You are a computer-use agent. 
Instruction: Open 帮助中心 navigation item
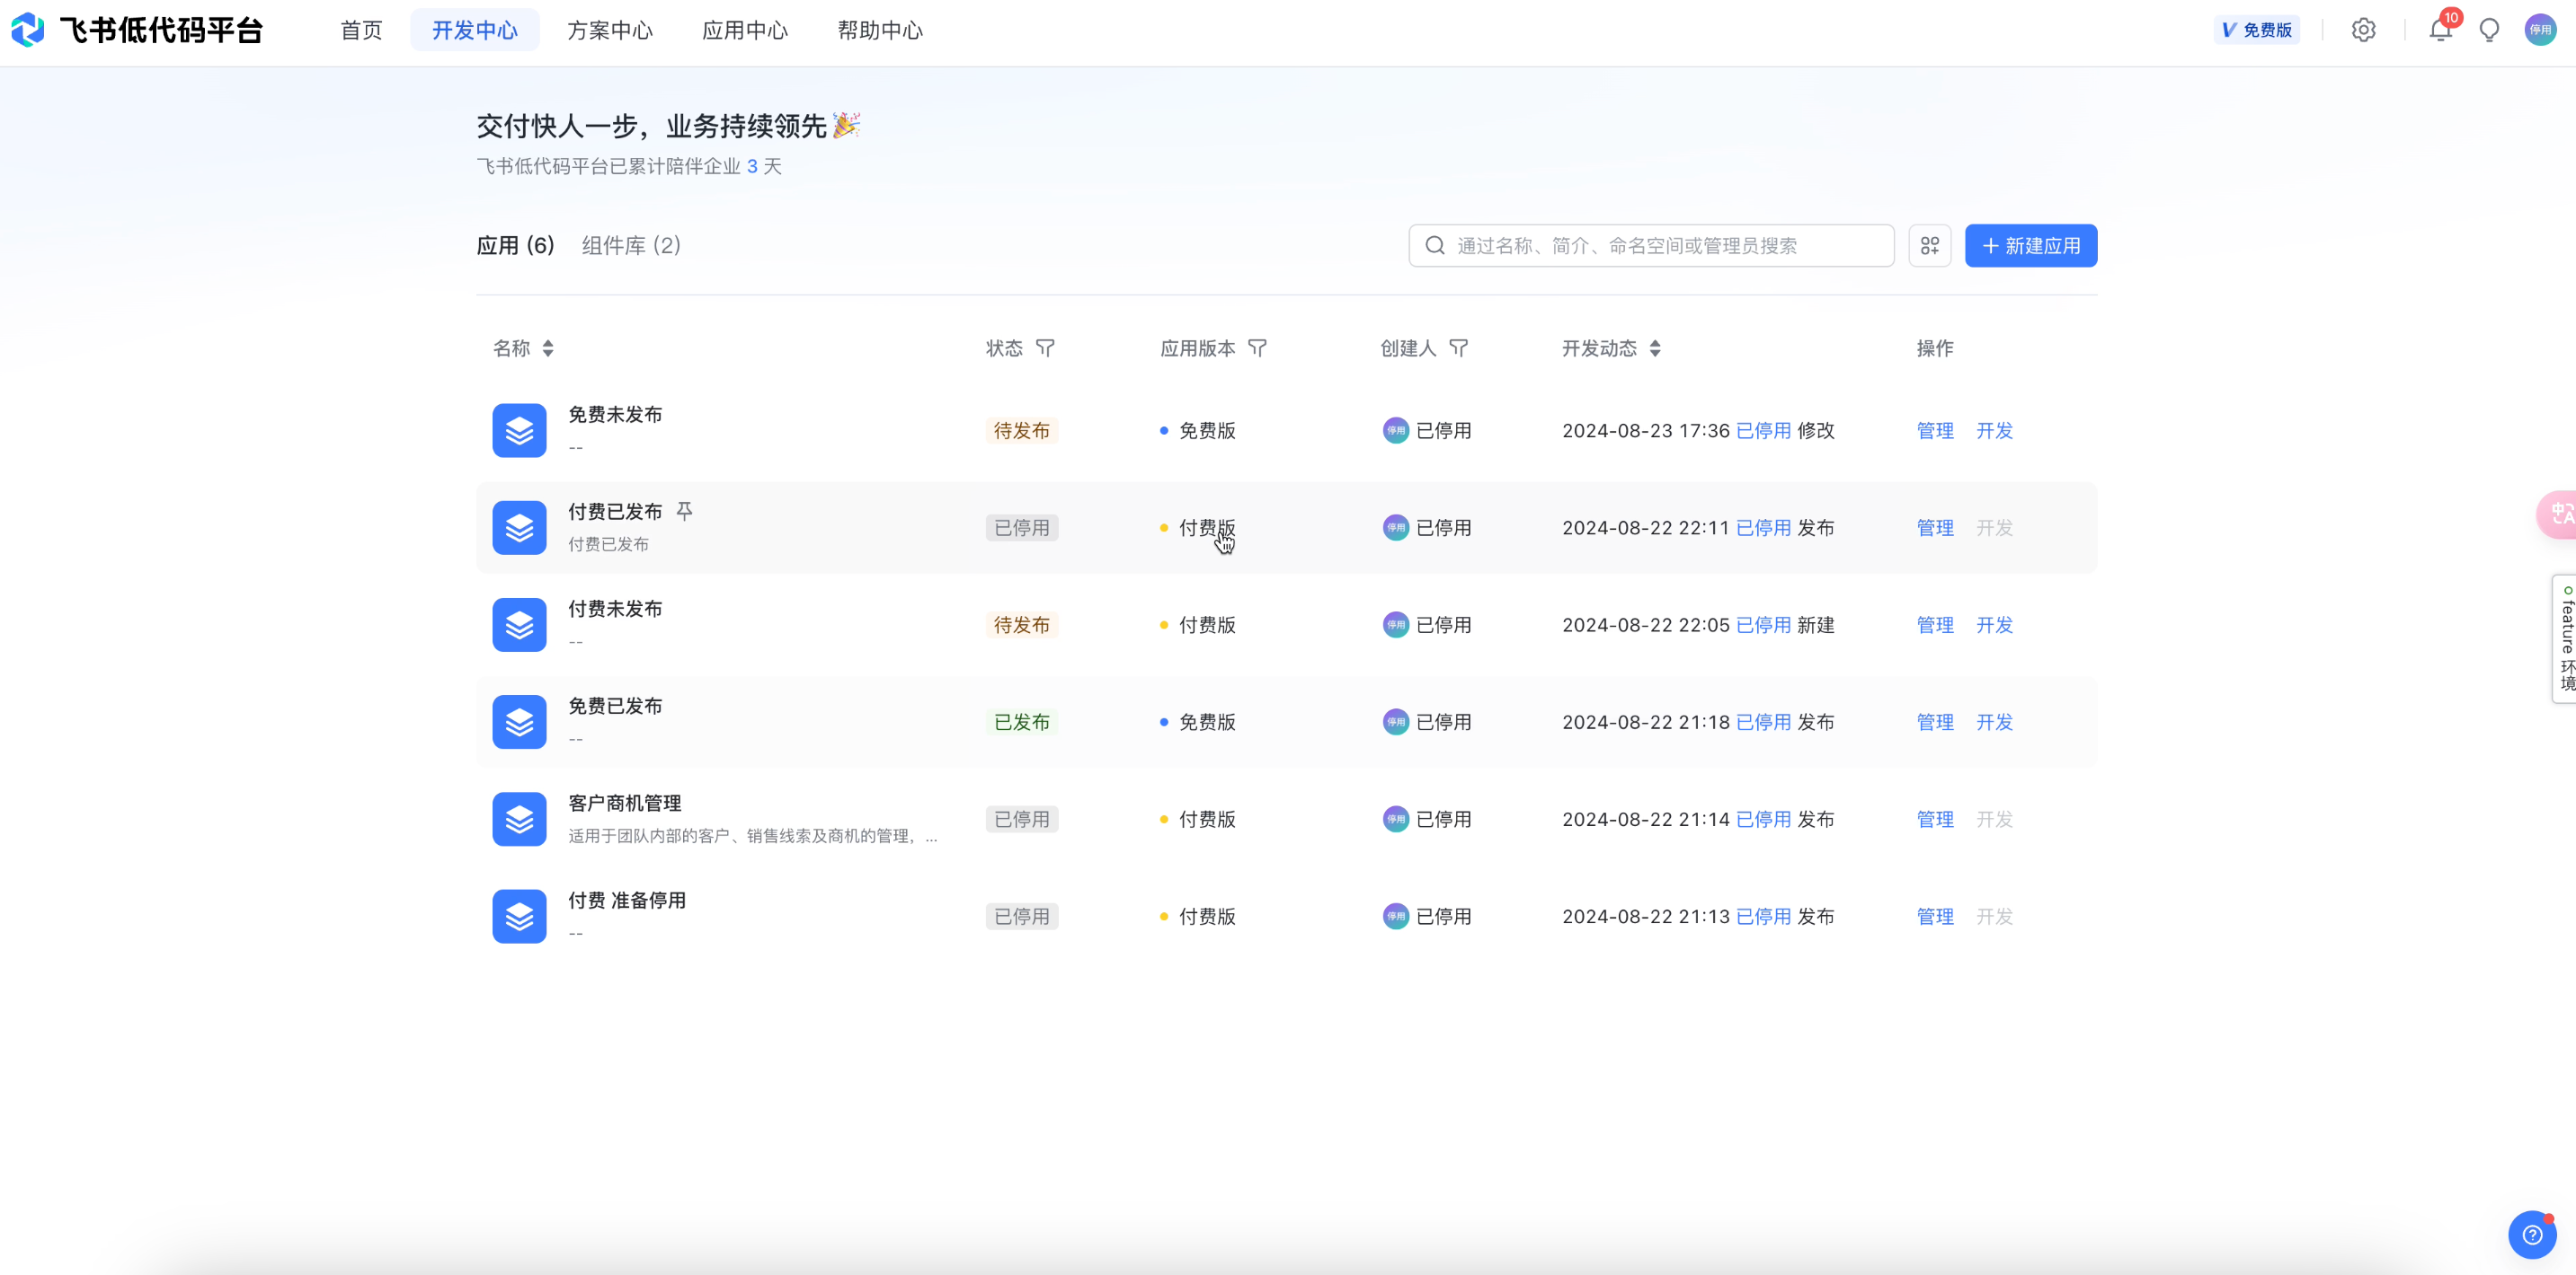point(880,30)
